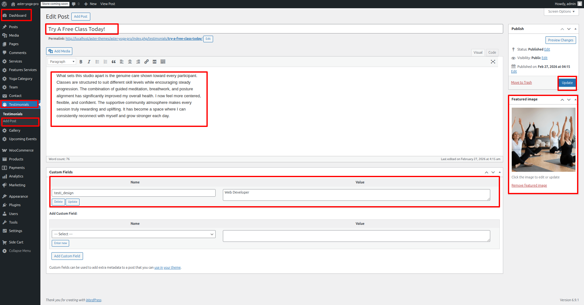This screenshot has width=584, height=305.
Task: Open the WooCommerce menu
Action: coord(21,151)
